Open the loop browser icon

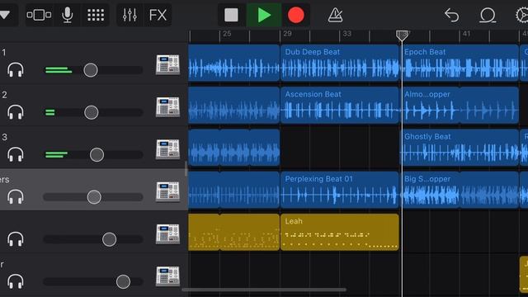[x=488, y=15]
